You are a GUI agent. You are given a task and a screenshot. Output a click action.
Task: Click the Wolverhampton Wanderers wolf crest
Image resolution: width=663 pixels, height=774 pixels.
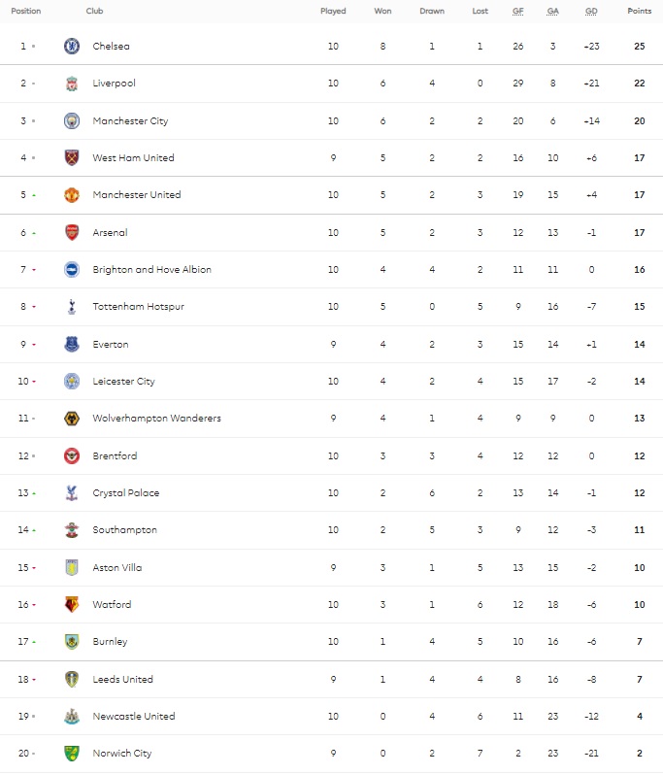pos(71,419)
